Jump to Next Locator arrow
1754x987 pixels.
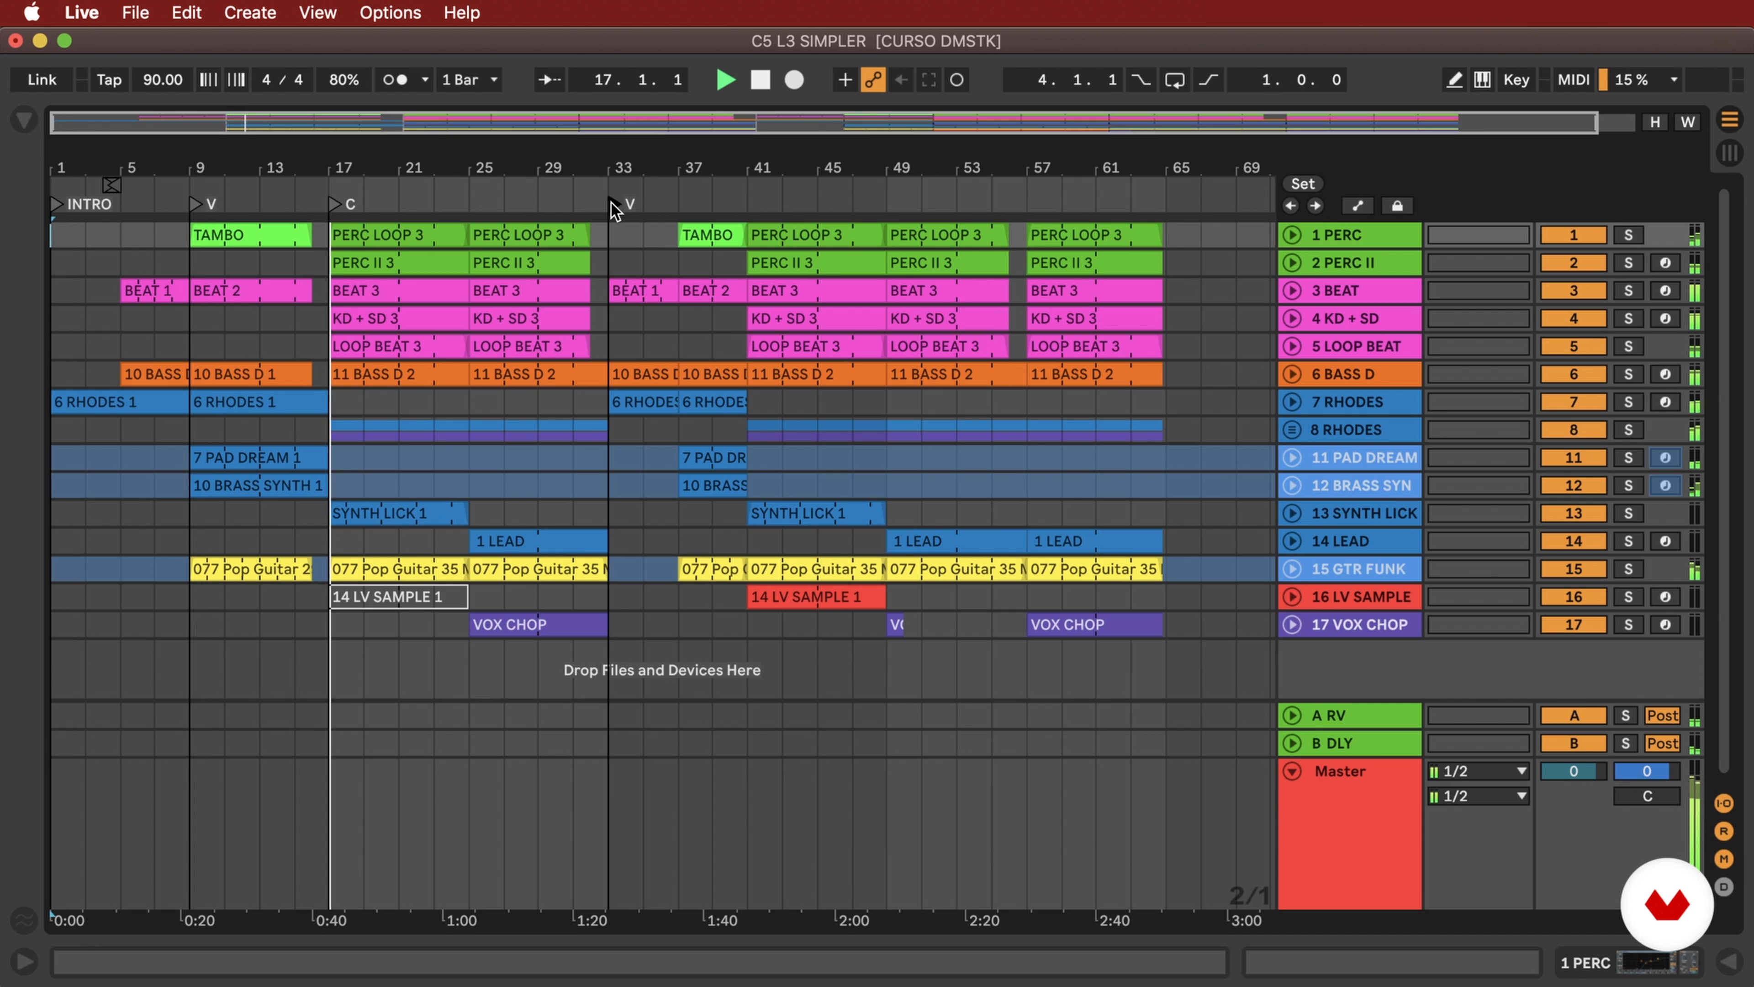click(1315, 206)
